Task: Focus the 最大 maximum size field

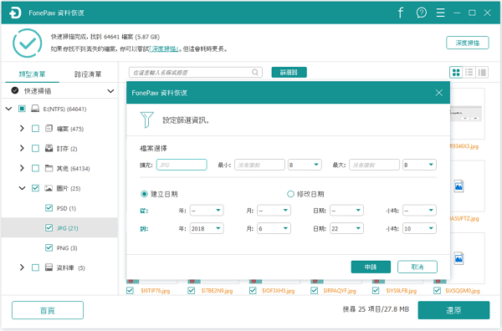Action: 374,165
